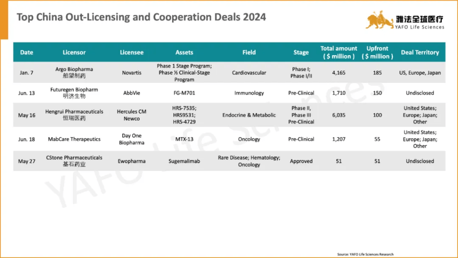Click the Date column header
Image resolution: width=458 pixels, height=258 pixels.
click(x=26, y=52)
